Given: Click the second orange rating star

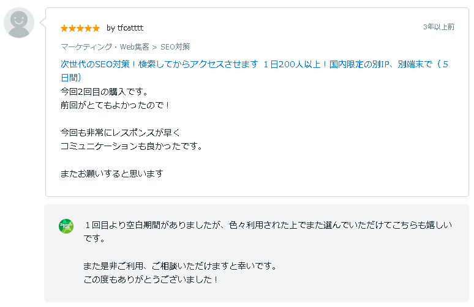Looking at the screenshot, I should (72, 28).
